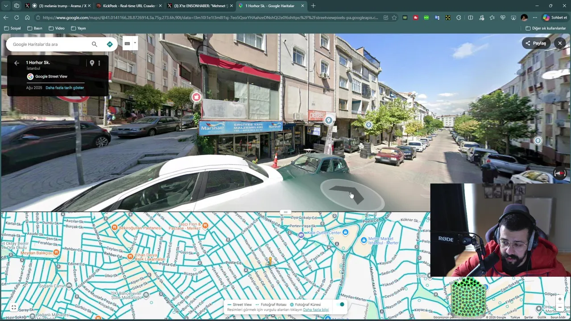Click the address bar URL
The width and height of the screenshot is (571, 321).
pos(210,17)
